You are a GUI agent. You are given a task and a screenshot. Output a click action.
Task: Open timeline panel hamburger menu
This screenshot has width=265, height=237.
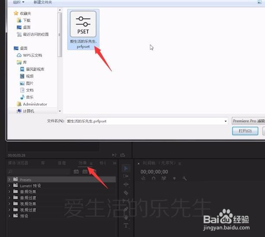tap(180, 163)
